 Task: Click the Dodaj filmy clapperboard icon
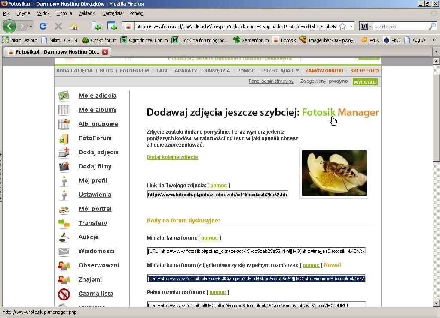[x=64, y=167]
